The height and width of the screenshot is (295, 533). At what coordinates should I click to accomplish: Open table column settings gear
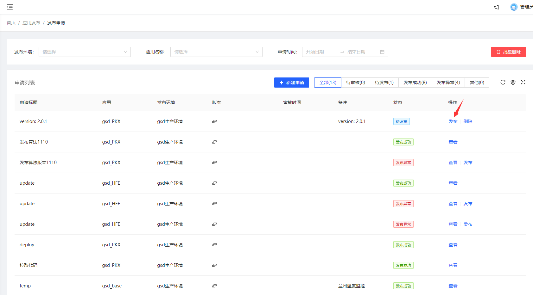coord(513,82)
